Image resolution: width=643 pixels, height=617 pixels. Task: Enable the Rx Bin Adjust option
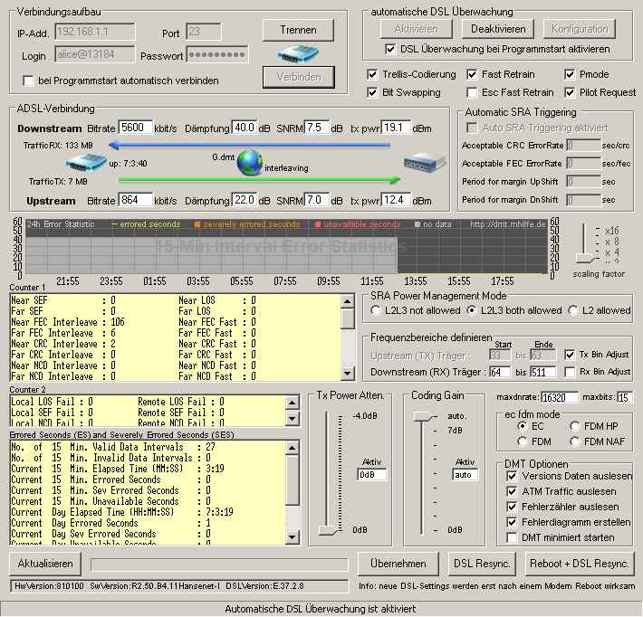coord(570,372)
